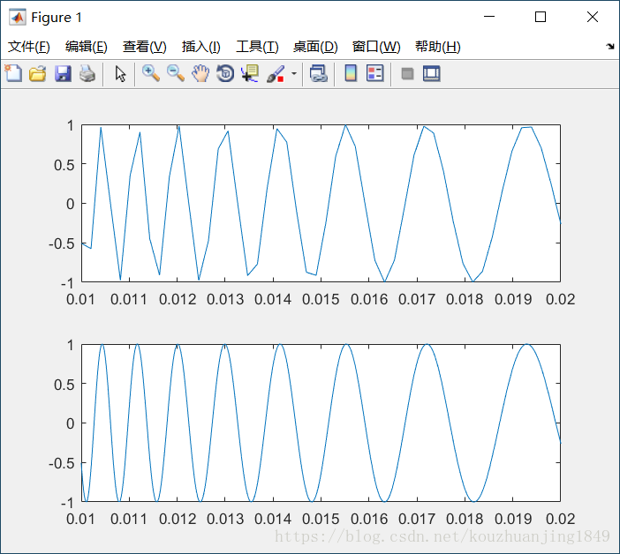The width and height of the screenshot is (620, 554).
Task: Open the 帮助(H) menu
Action: [438, 47]
